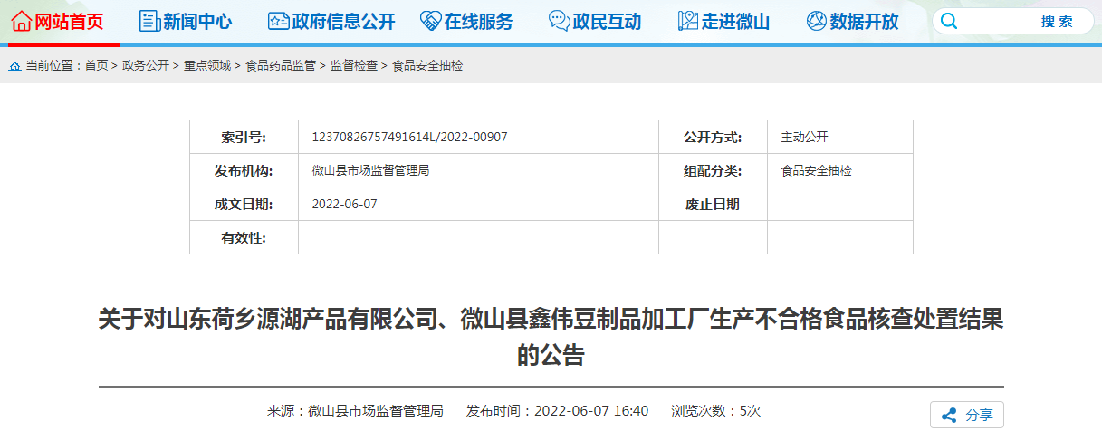Click the 发布机构 label cell

244,171
